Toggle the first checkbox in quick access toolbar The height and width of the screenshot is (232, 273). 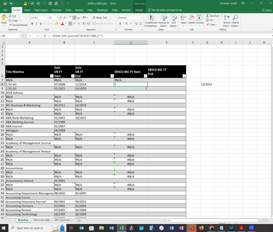(33, 3)
